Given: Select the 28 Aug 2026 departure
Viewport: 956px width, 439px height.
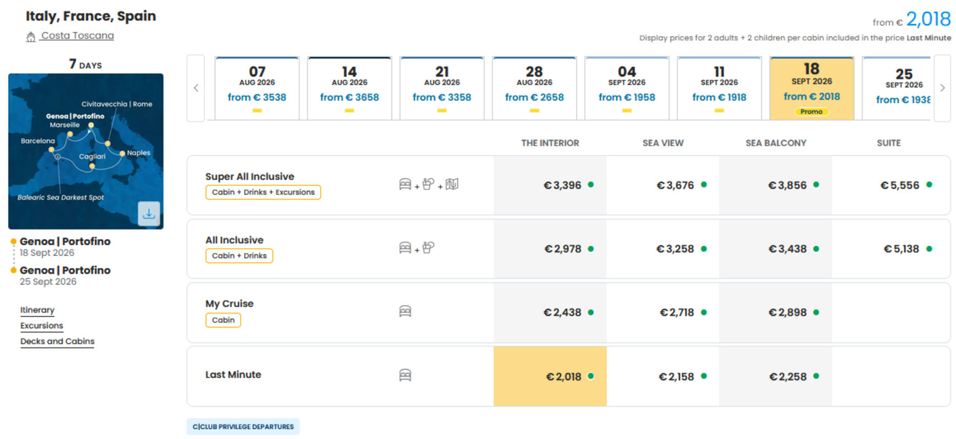Looking at the screenshot, I should point(534,88).
